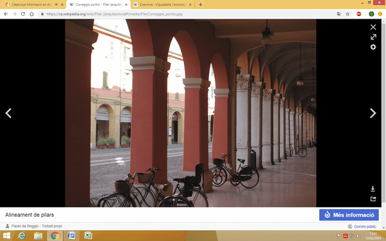This screenshot has width=386, height=241.
Task: Enter fullscreen with the expand arrows icon
Action: click(x=373, y=37)
